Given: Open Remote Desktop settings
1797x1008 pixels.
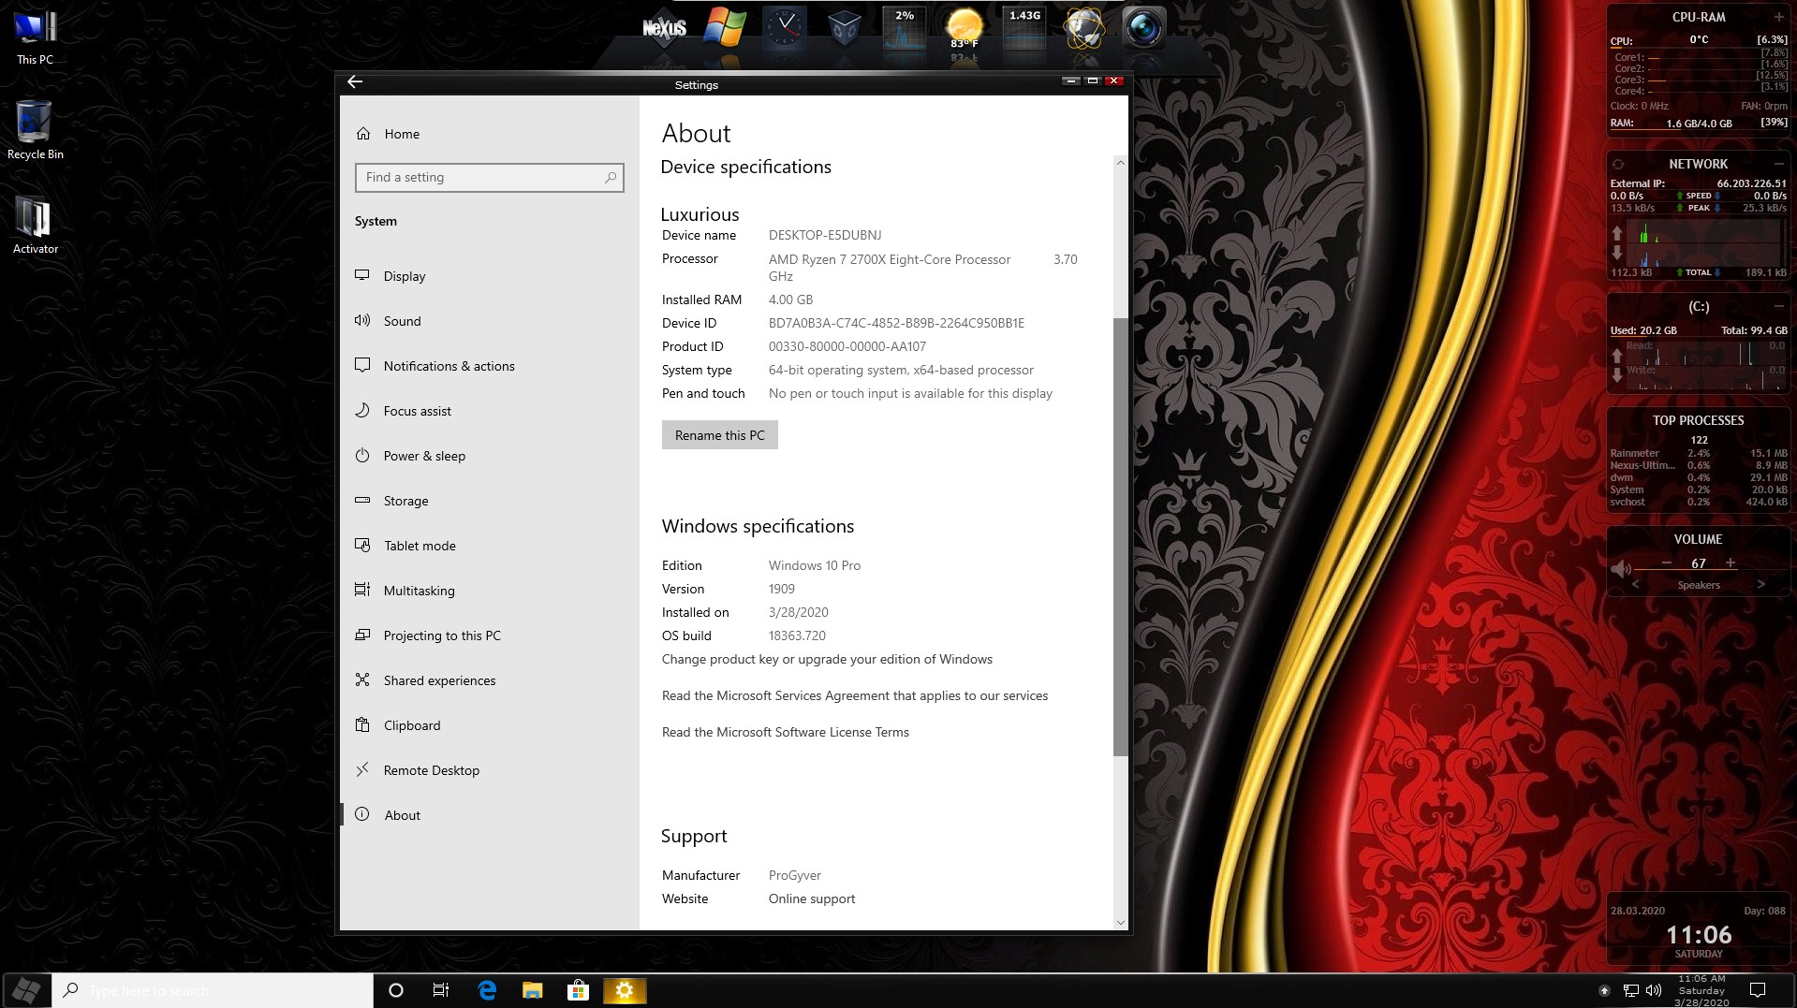Looking at the screenshot, I should (x=490, y=770).
